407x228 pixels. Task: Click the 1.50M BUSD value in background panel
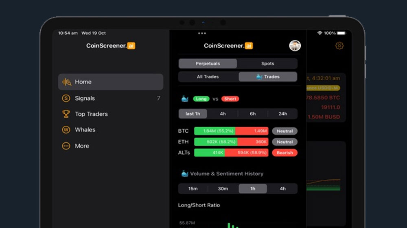324,117
